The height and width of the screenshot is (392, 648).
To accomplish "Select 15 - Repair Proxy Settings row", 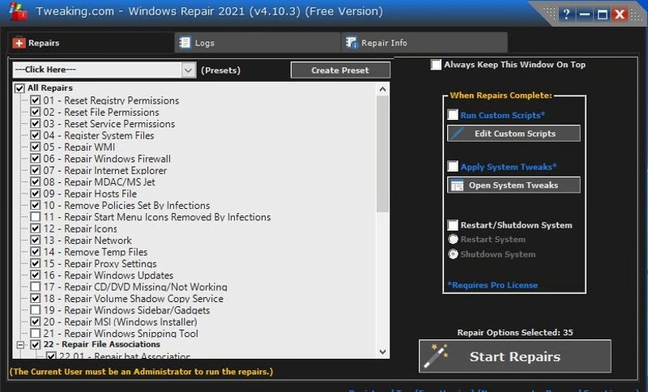I will (100, 263).
